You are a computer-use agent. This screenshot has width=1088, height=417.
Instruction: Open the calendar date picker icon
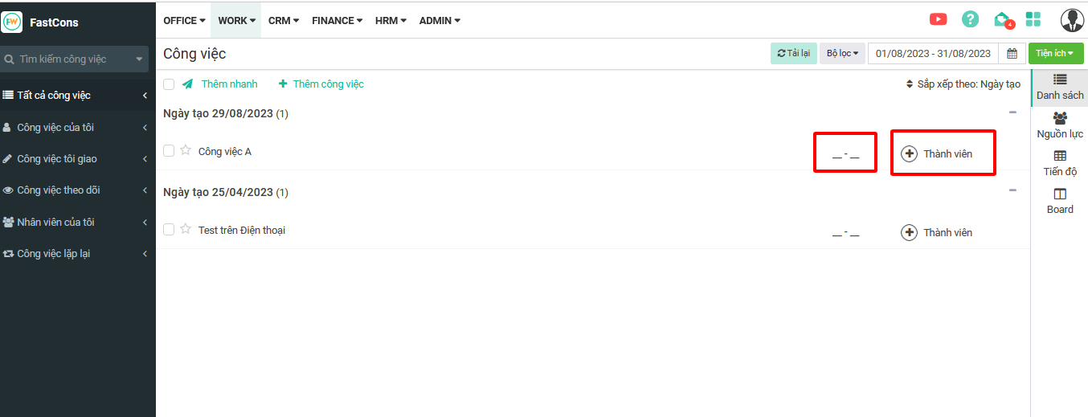pos(1012,54)
